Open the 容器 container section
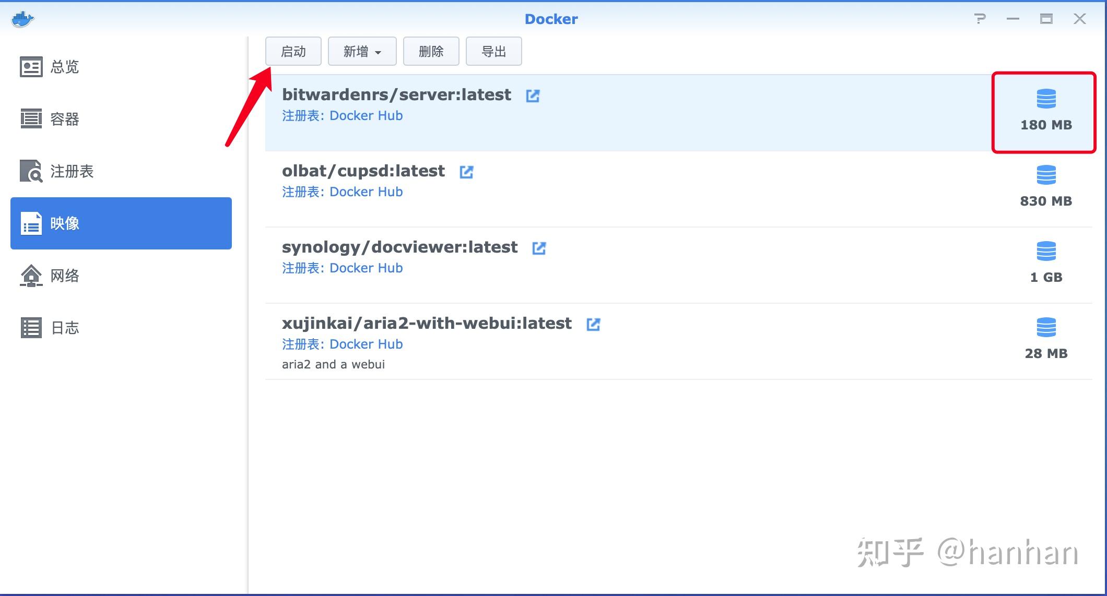1107x596 pixels. click(121, 119)
